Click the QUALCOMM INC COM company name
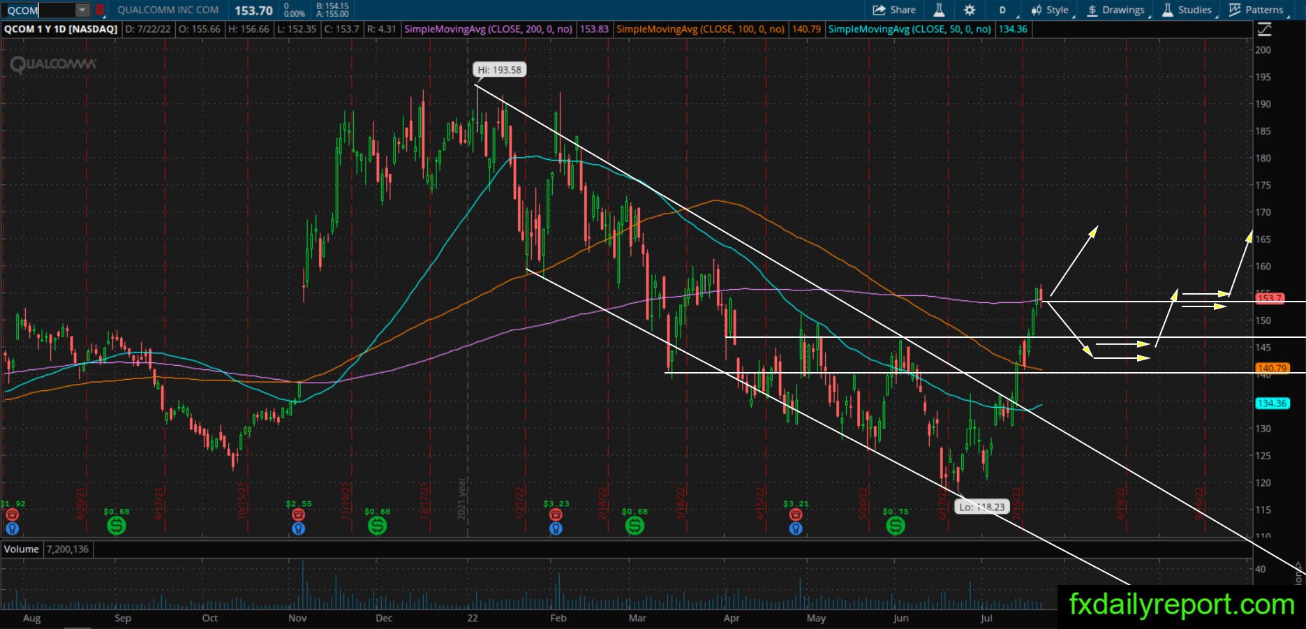 [x=168, y=10]
